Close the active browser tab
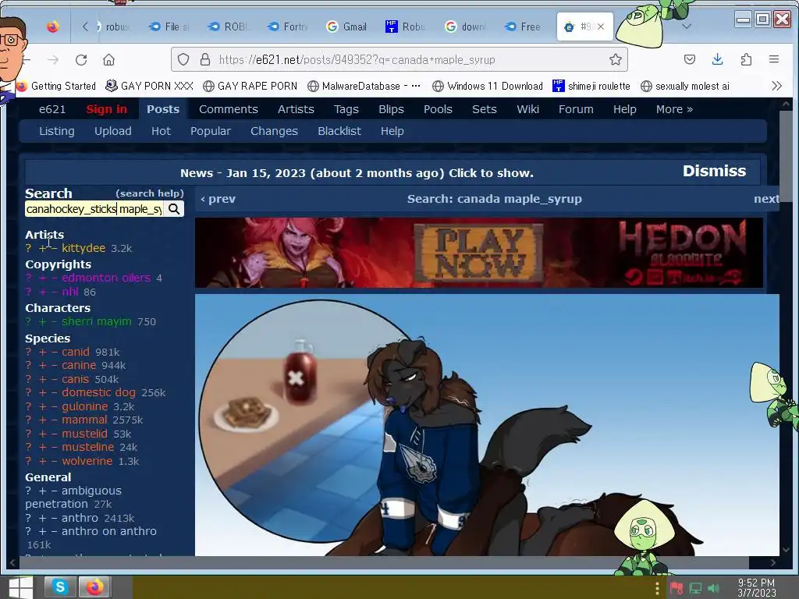 click(x=601, y=27)
